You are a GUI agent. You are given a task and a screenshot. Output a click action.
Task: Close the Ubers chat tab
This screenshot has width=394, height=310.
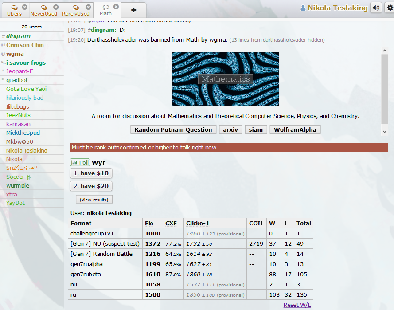[x=24, y=7]
